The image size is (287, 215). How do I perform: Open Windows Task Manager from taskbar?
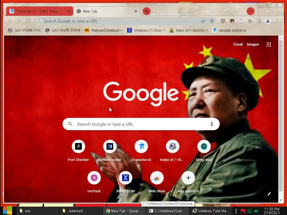[x=211, y=211]
